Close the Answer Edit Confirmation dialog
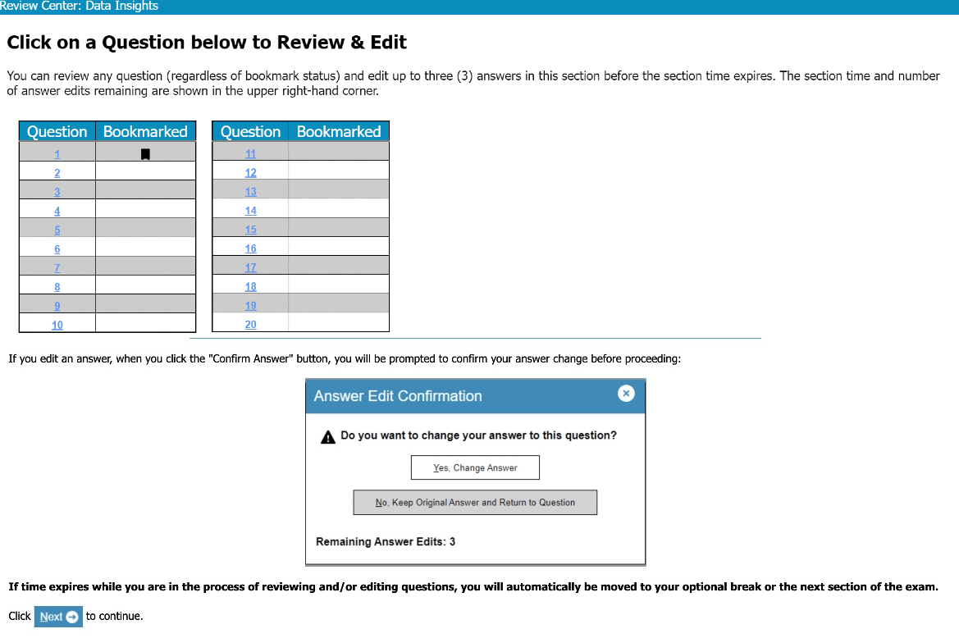 [x=626, y=394]
